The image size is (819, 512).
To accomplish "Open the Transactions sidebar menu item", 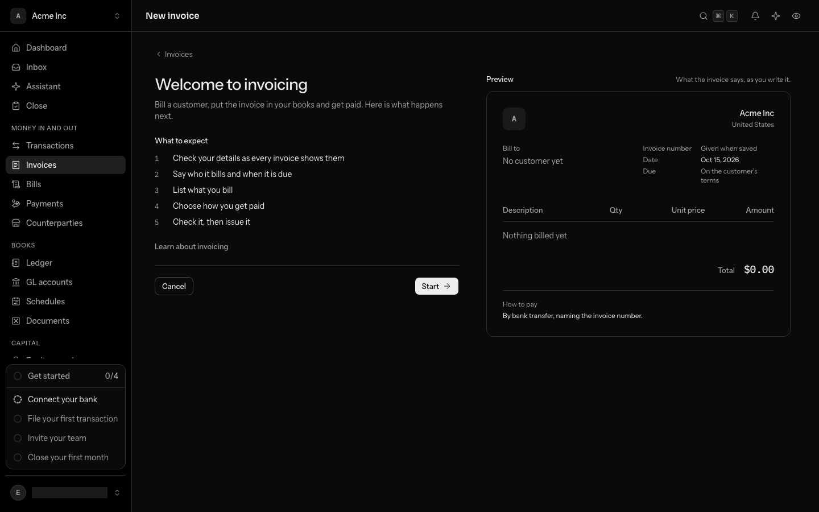I will coord(65,146).
